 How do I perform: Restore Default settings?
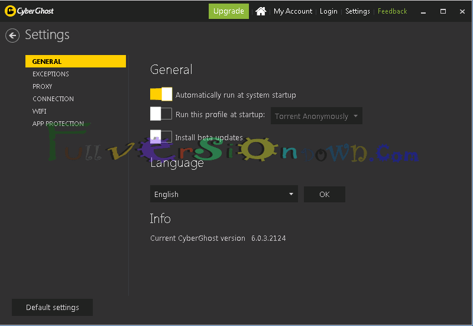(52, 307)
